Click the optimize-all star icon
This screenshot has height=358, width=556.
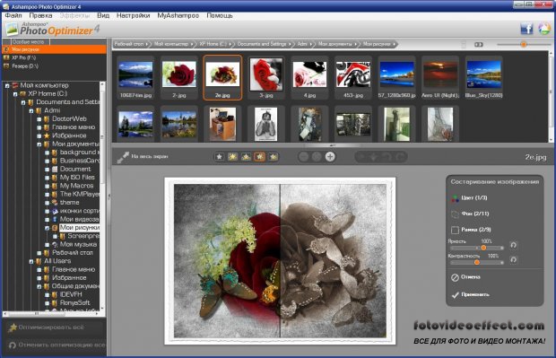tap(13, 327)
